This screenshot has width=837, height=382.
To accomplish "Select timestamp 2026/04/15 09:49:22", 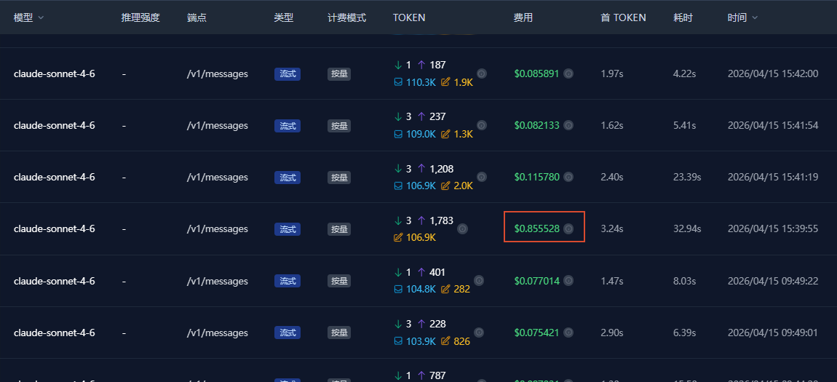I will click(773, 281).
